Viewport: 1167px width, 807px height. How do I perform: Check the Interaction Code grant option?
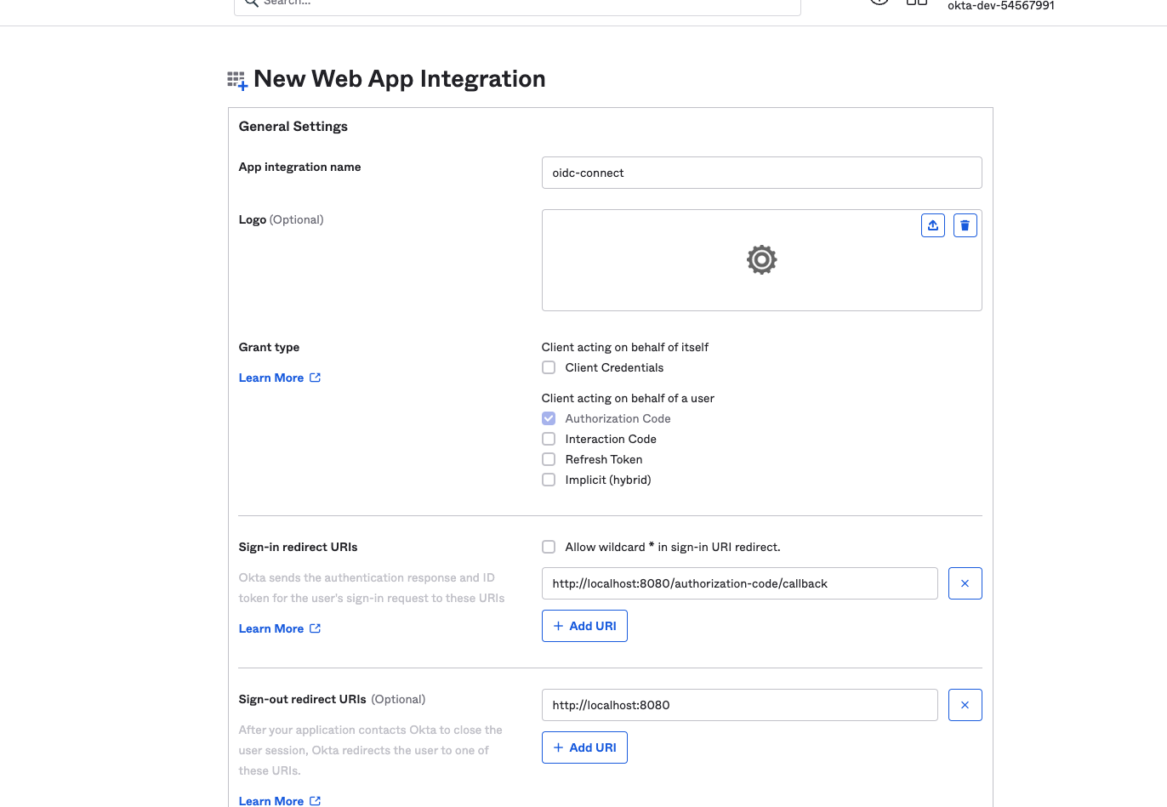coord(549,439)
